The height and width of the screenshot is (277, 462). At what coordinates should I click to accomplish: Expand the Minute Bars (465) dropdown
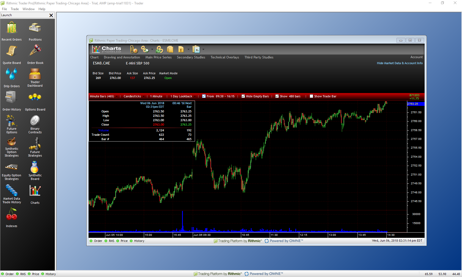coord(104,96)
